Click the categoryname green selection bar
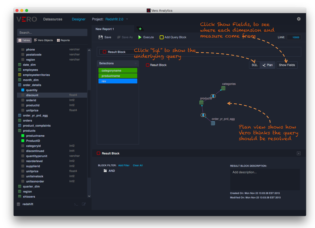Viewport: 315px width, 228px height. point(118,70)
